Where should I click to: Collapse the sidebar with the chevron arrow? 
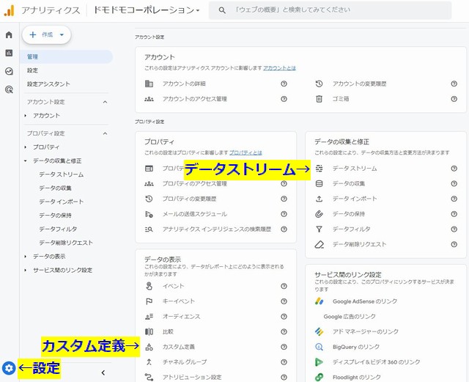tap(103, 372)
